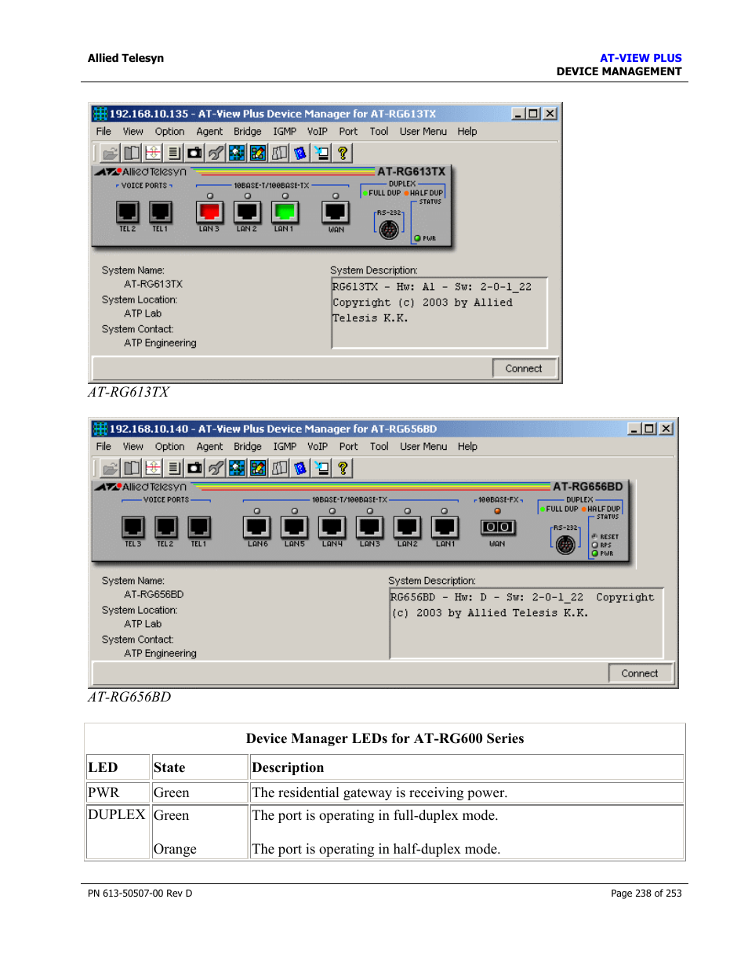
Task: Open the Tool menu in the RG656BD window
Action: point(379,447)
